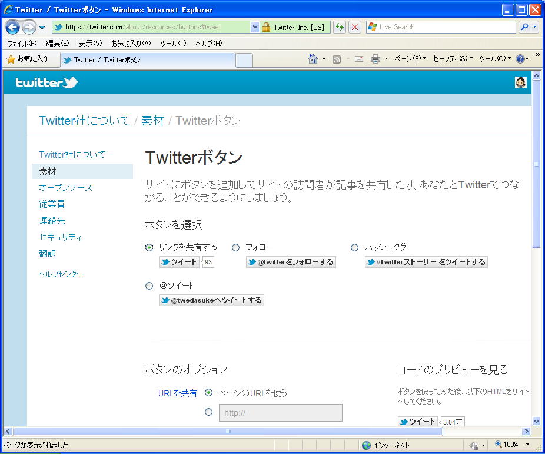Open the user profile avatar icon

pyautogui.click(x=520, y=82)
